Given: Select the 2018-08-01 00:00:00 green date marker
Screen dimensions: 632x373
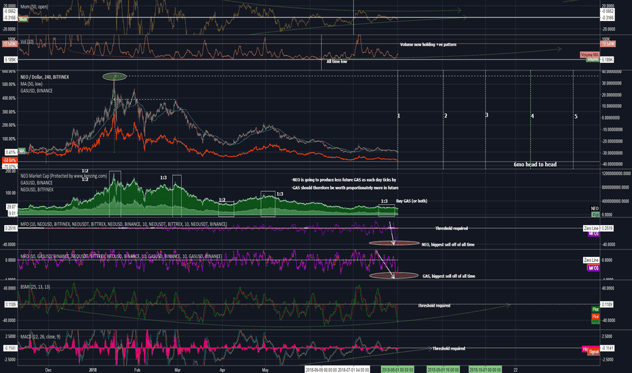Looking at the screenshot, I should point(397,370).
